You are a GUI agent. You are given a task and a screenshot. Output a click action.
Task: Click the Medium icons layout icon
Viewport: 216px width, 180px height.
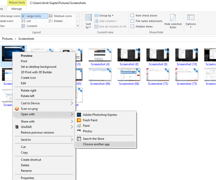coord(51,16)
